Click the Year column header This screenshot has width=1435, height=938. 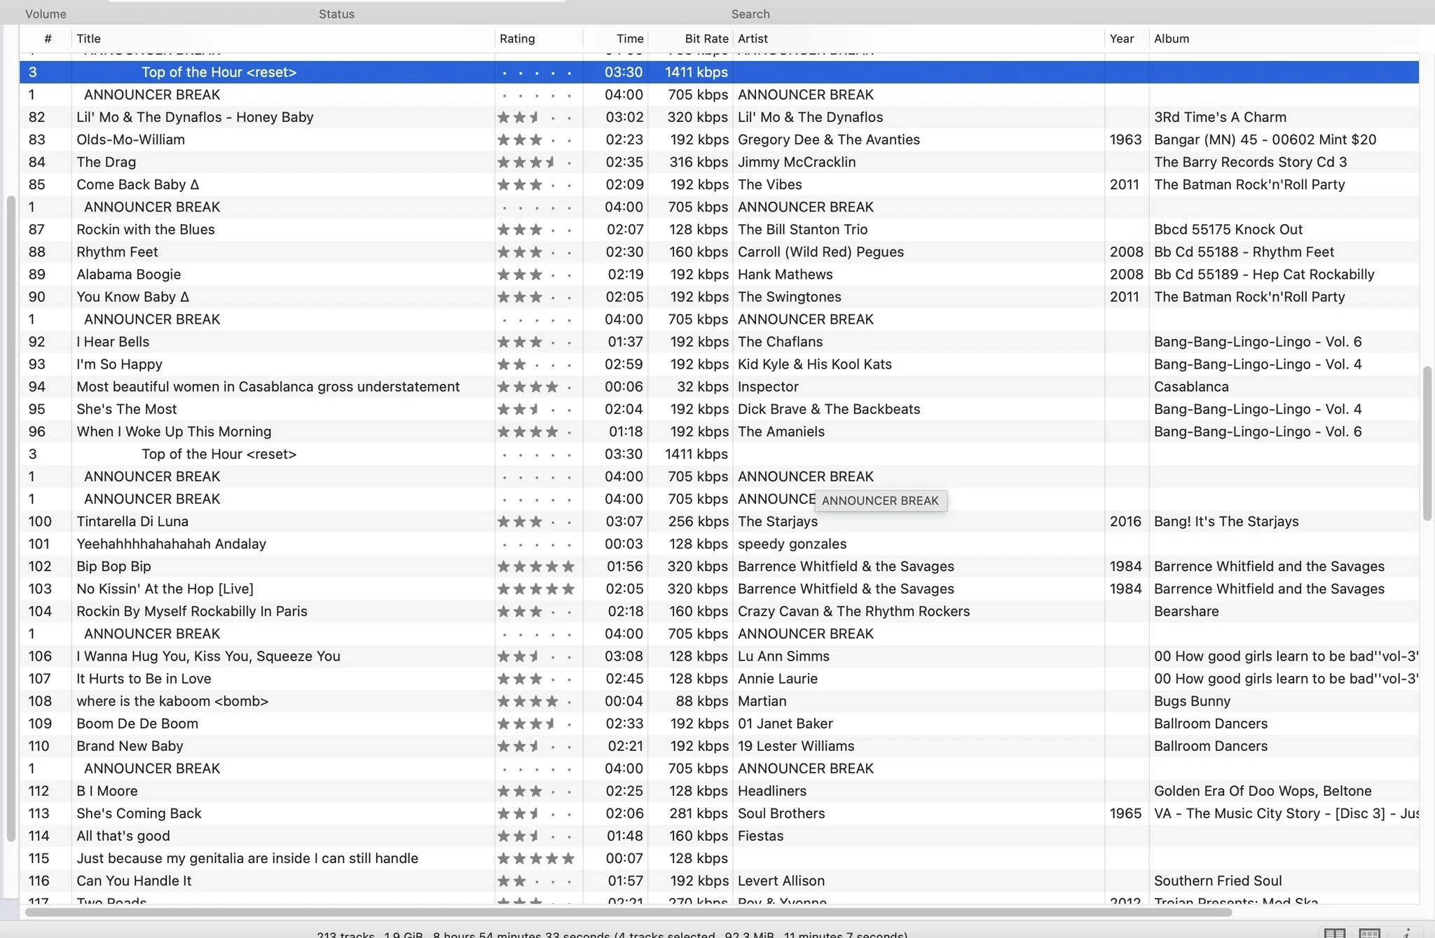1122,39
